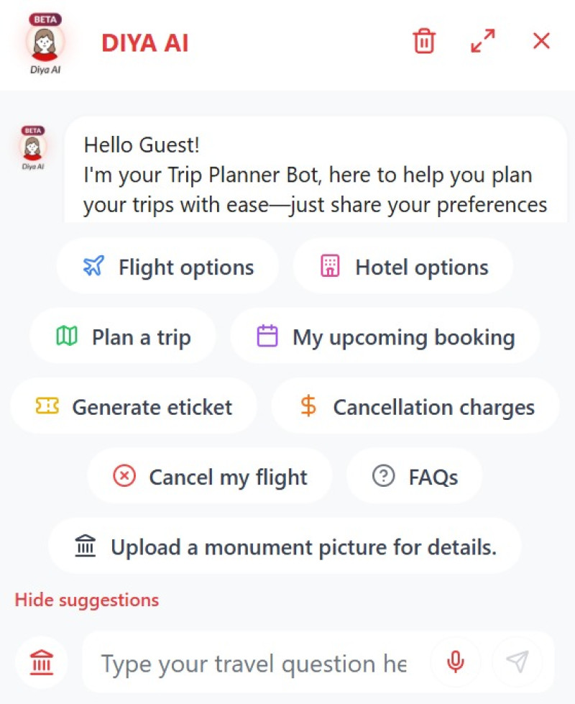Select the green map icon beside Plan a trip
Viewport: 575px width, 704px height.
66,336
